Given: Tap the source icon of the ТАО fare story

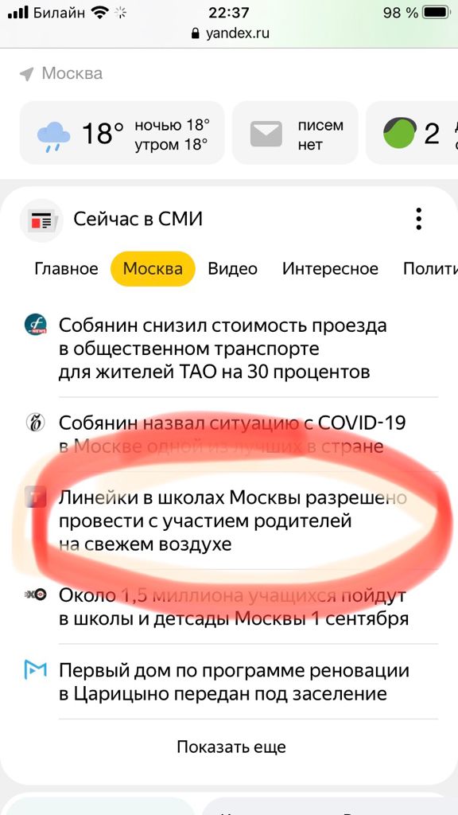Looking at the screenshot, I should (x=36, y=325).
